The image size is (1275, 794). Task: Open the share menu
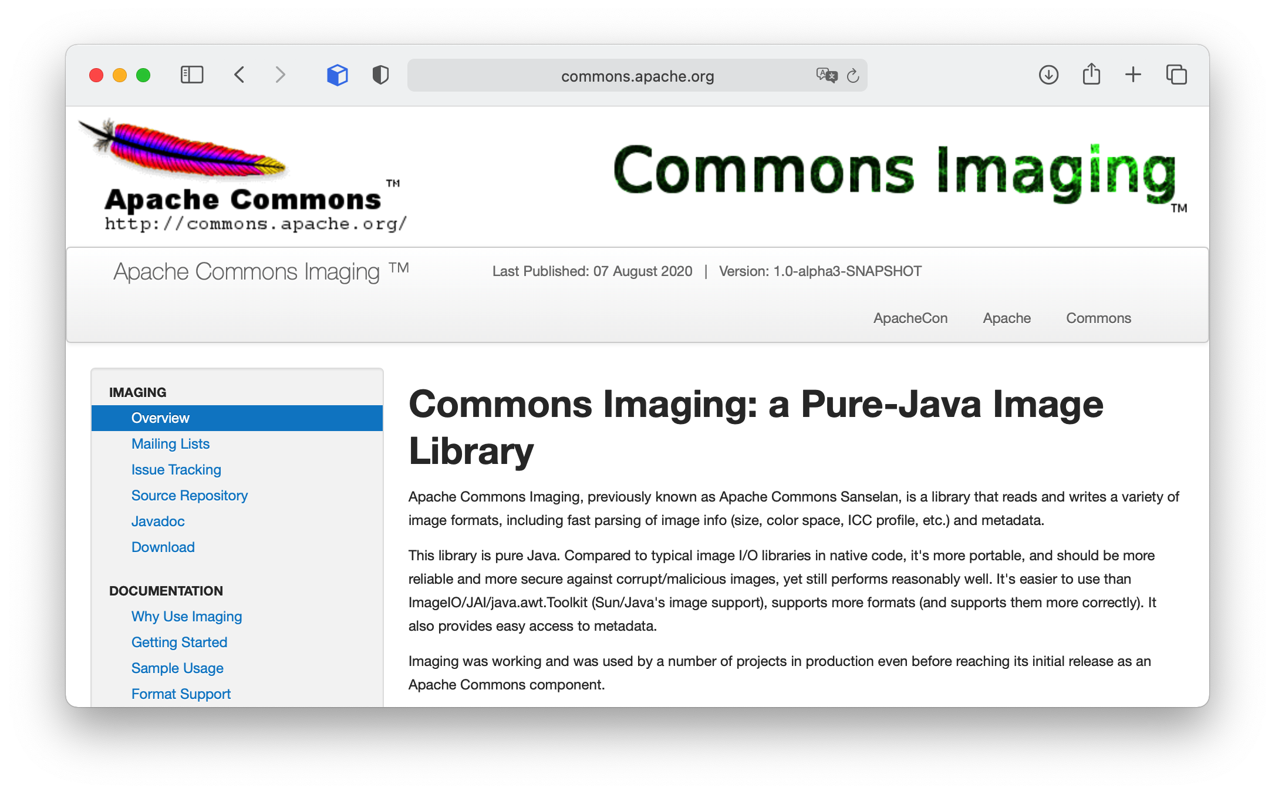[1091, 75]
